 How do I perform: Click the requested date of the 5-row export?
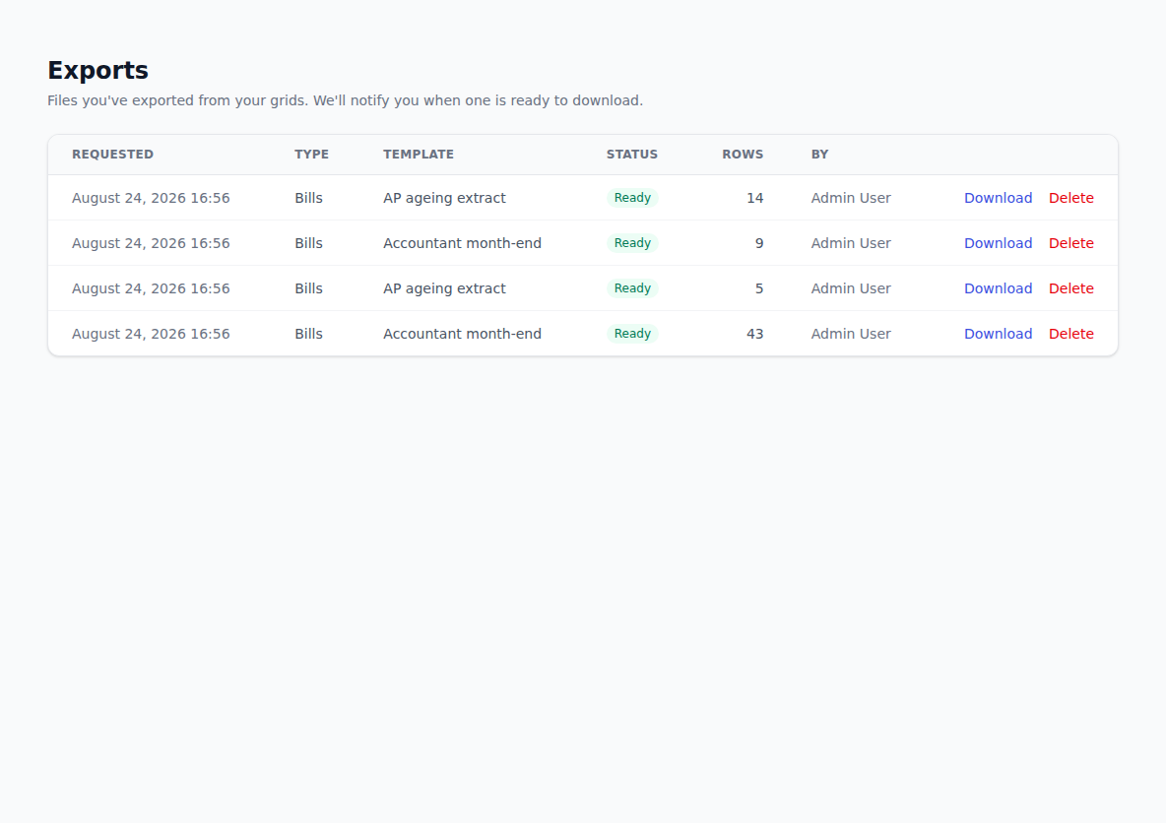tap(151, 288)
